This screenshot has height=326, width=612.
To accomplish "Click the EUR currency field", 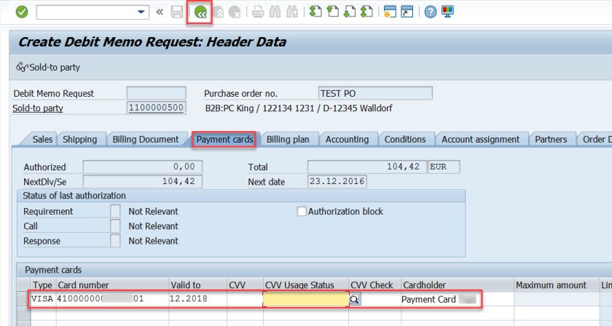I will 444,167.
